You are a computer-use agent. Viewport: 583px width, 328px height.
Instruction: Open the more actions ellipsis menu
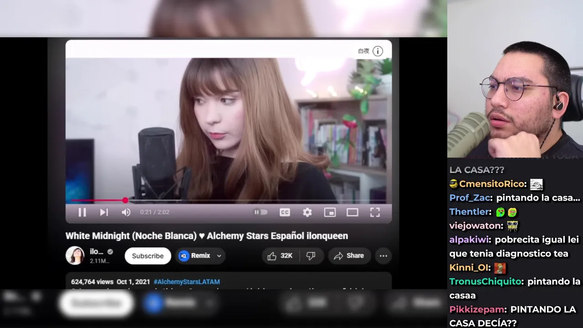point(384,256)
